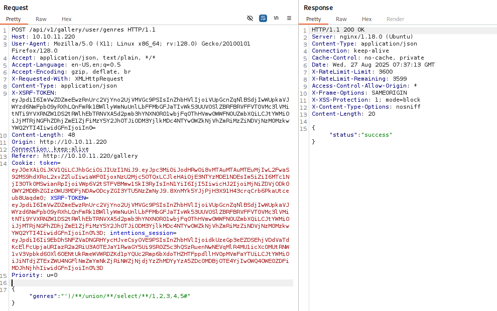Viewport: 497px width, 311px height.
Task: Click the X-Content-Type-Options: nosniff header
Action: (366, 107)
